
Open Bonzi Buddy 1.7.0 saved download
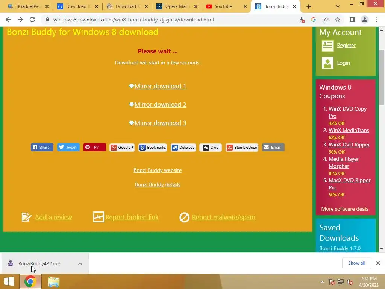coord(340,248)
